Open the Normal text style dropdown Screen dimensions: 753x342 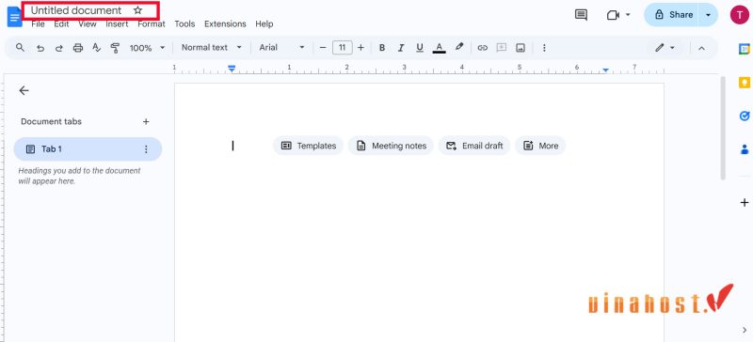tap(211, 48)
